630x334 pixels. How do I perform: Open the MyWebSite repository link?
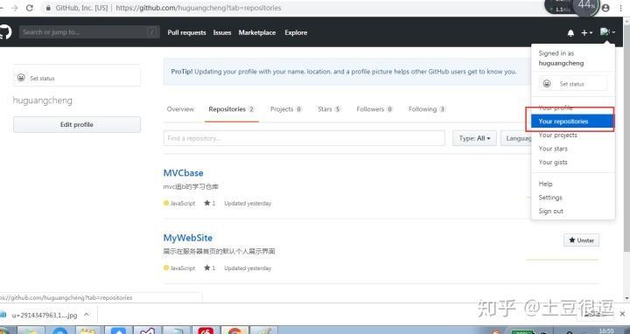coord(187,238)
